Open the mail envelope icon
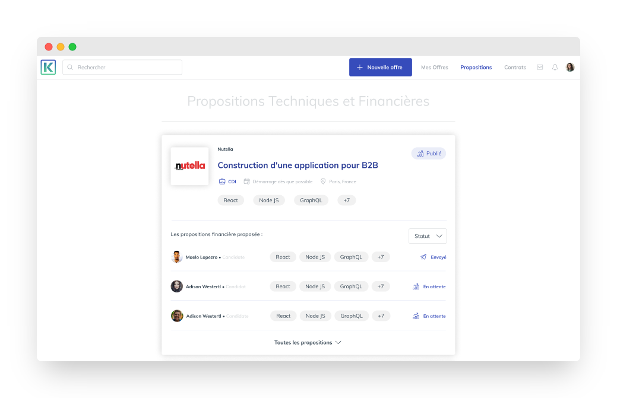617x398 pixels. [x=539, y=67]
